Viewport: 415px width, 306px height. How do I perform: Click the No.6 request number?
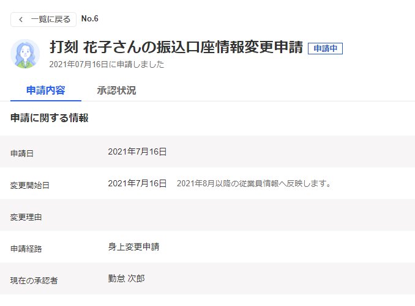click(x=90, y=18)
